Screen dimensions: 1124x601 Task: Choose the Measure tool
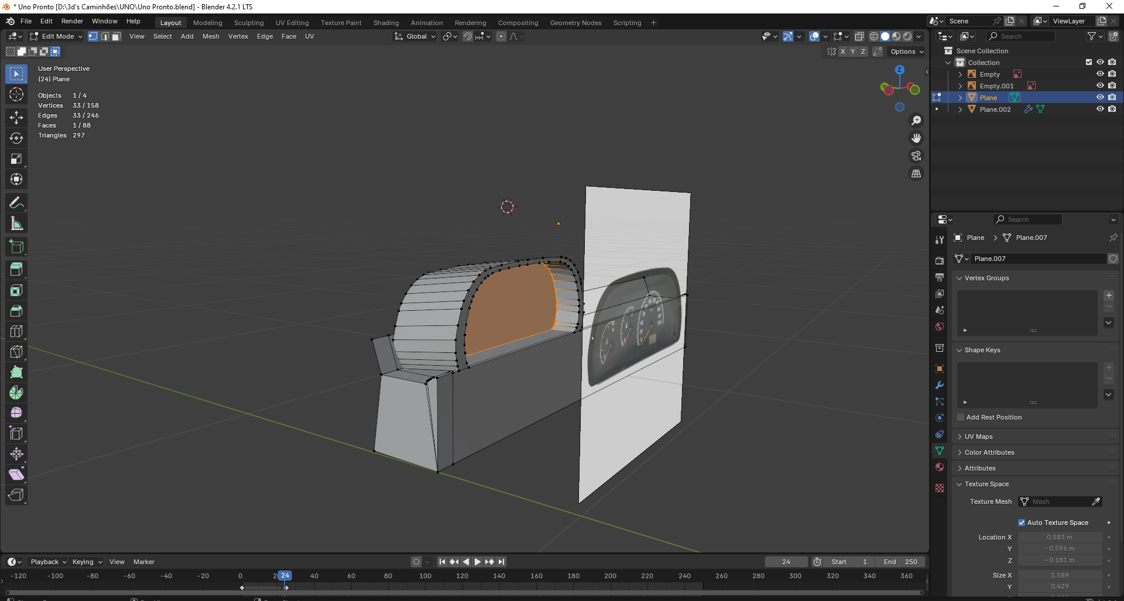pos(16,224)
